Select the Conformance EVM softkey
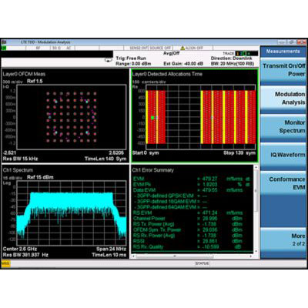This screenshot has width=308, height=308. [283, 183]
